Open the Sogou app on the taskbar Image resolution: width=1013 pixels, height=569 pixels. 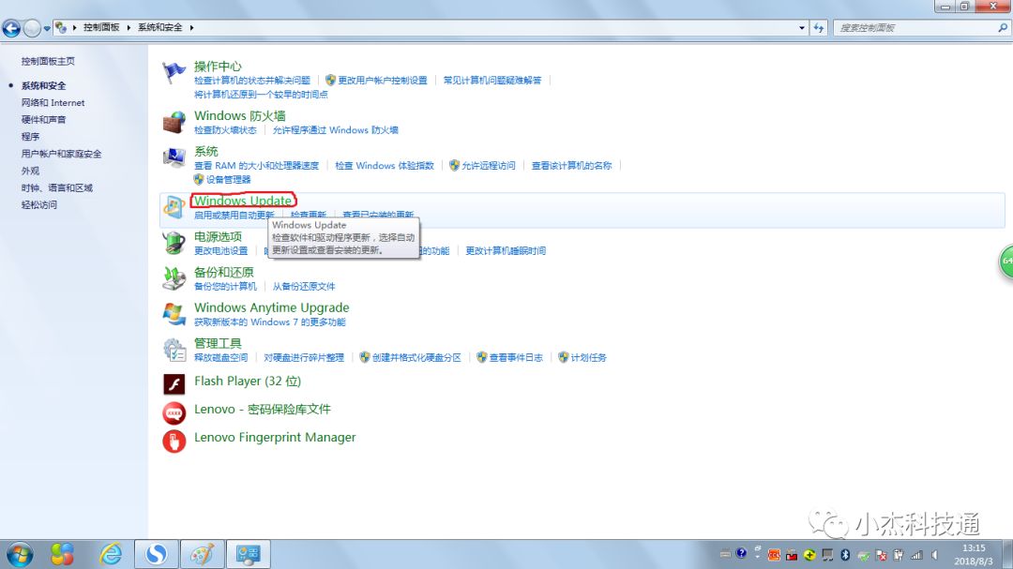pyautogui.click(x=157, y=554)
